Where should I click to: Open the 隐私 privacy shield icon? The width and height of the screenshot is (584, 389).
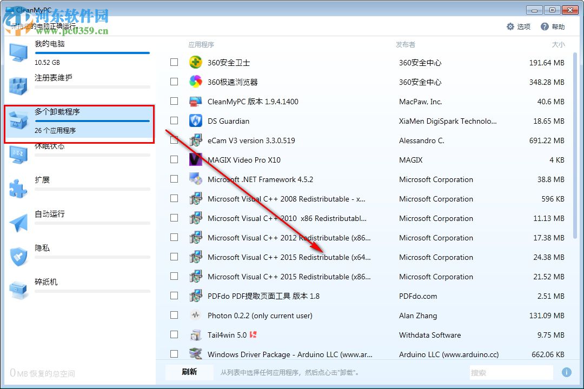(x=19, y=254)
